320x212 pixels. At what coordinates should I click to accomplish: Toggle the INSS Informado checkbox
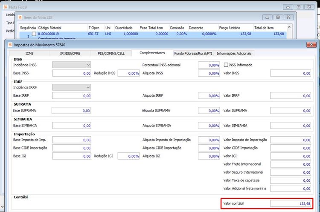[227, 65]
